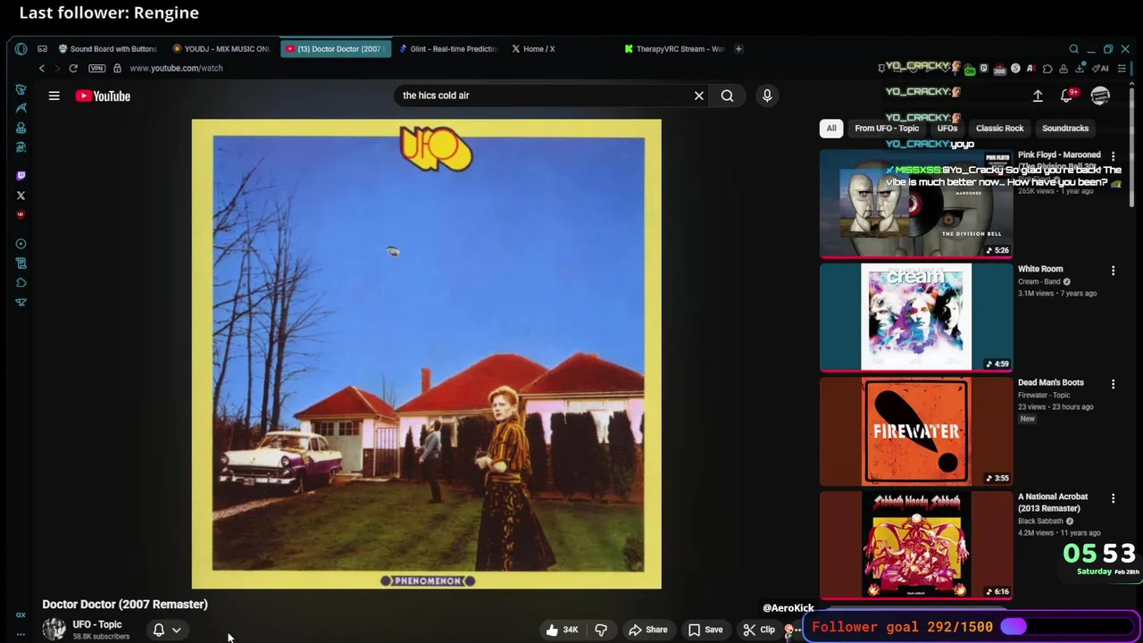The height and width of the screenshot is (643, 1143).
Task: Open a new browser tab
Action: point(738,49)
